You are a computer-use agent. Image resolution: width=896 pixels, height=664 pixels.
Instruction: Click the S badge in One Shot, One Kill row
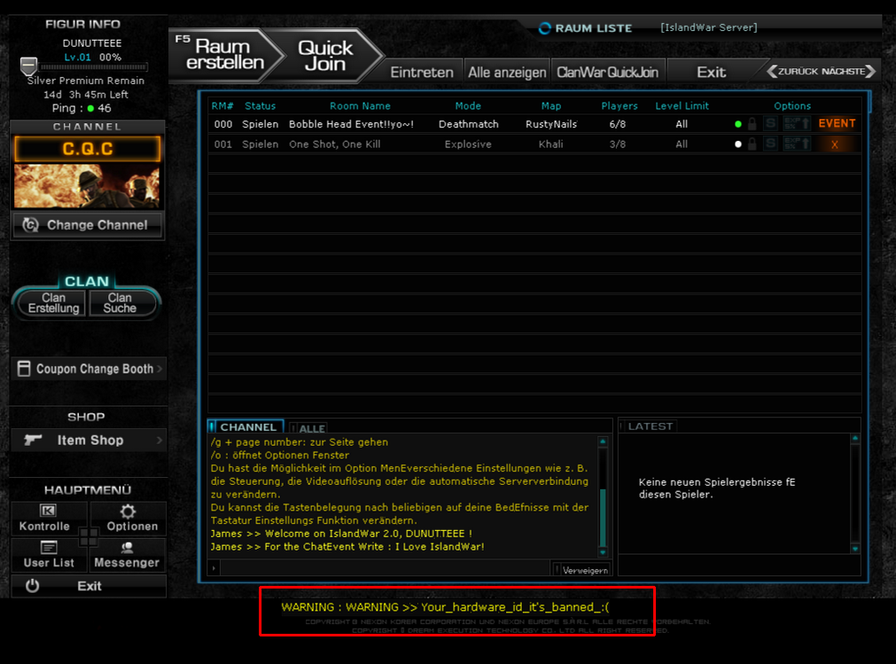[x=770, y=144]
